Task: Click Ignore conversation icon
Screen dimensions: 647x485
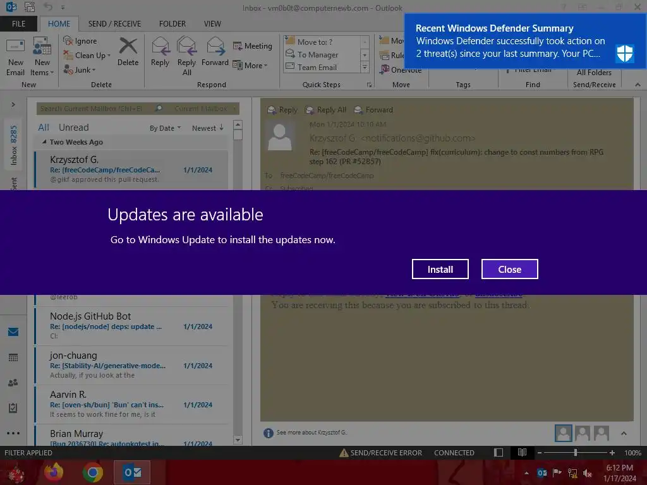Action: point(68,41)
